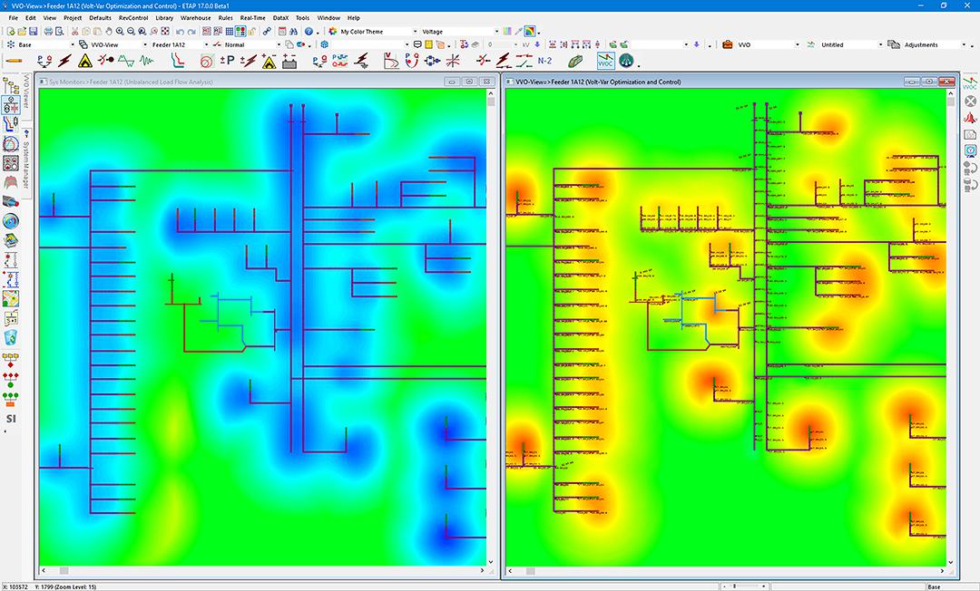Click the recycle bin dumpster icon

11,337
